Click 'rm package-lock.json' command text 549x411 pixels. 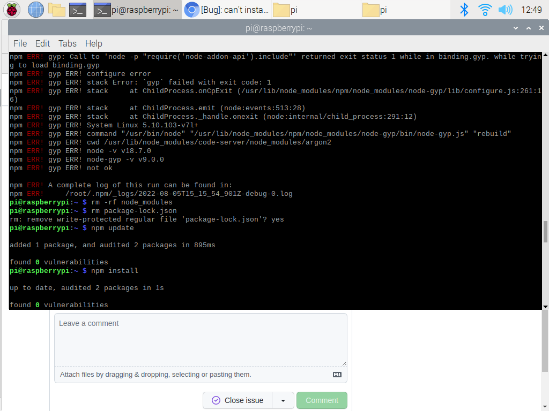point(133,211)
